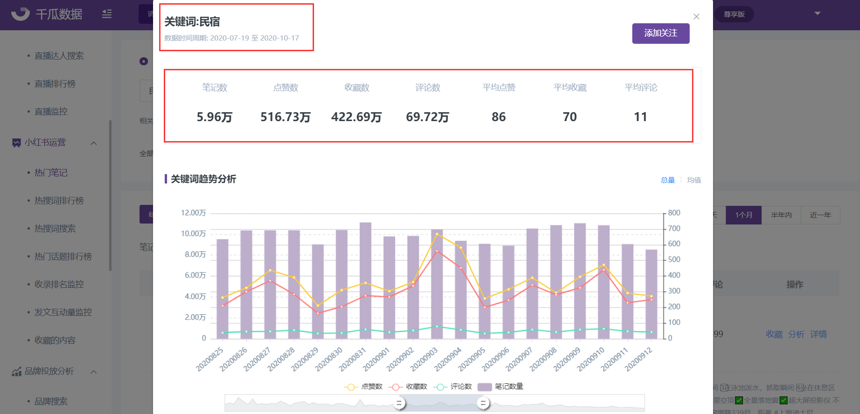Screen dimensions: 860x414
Task: Switch trend chart to 均值 view
Action: coord(694,180)
